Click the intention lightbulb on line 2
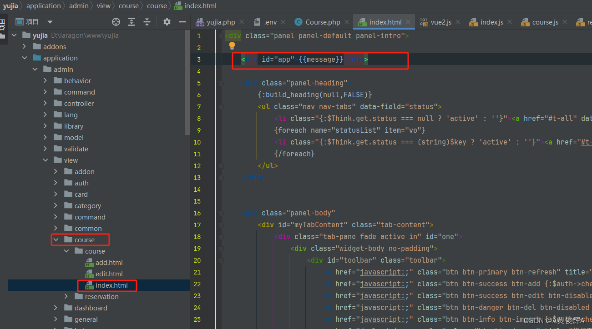The height and width of the screenshot is (329, 592). tap(232, 45)
